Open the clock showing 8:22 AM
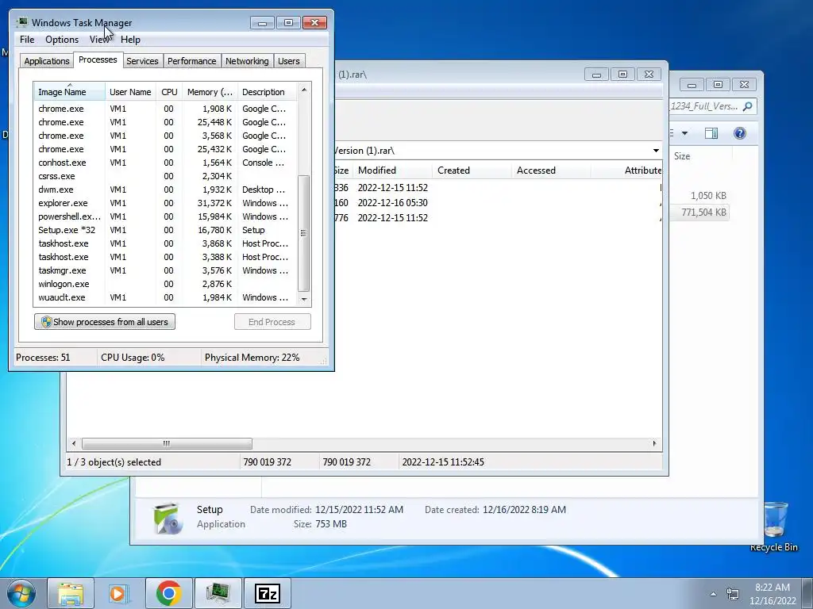The image size is (813, 609). pos(773,594)
